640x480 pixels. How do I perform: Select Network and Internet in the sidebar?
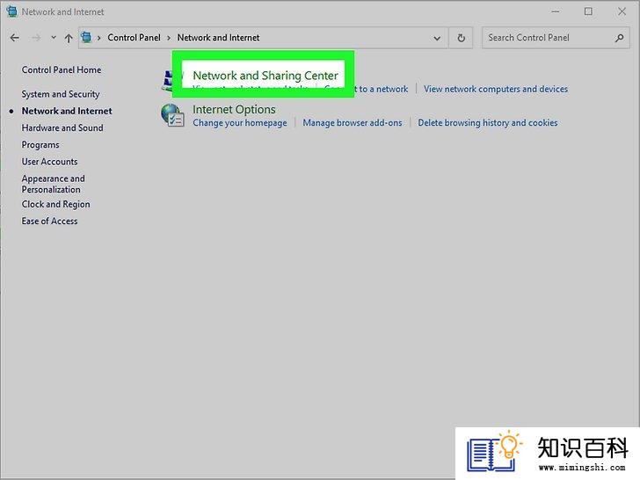(67, 111)
